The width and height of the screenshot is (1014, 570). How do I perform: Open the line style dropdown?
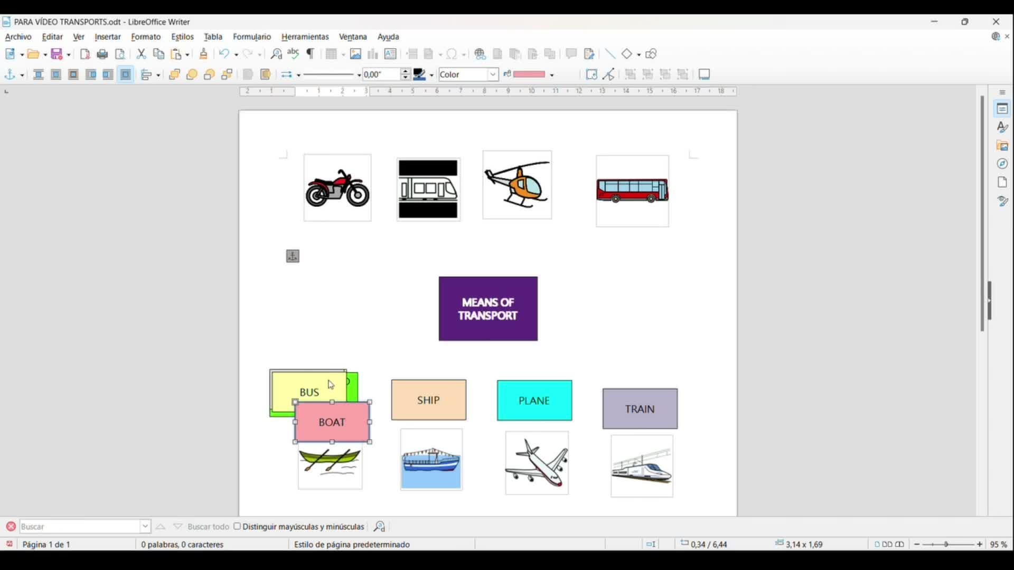359,75
